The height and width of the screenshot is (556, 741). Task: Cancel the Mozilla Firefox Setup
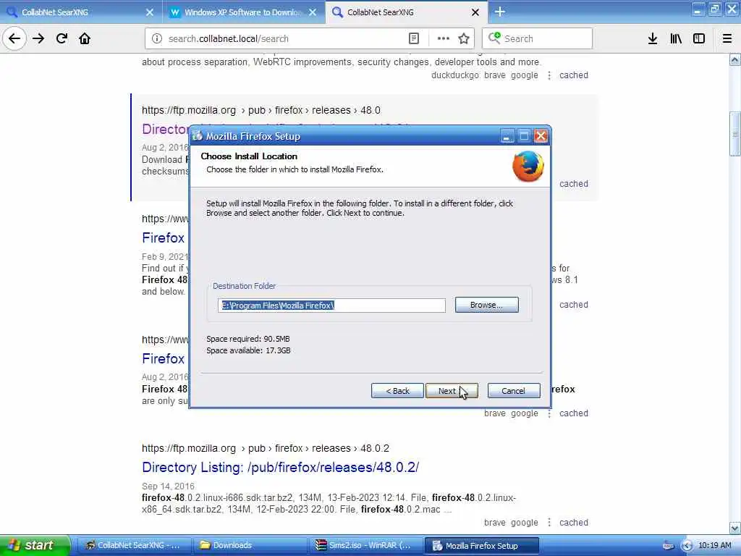(x=513, y=391)
